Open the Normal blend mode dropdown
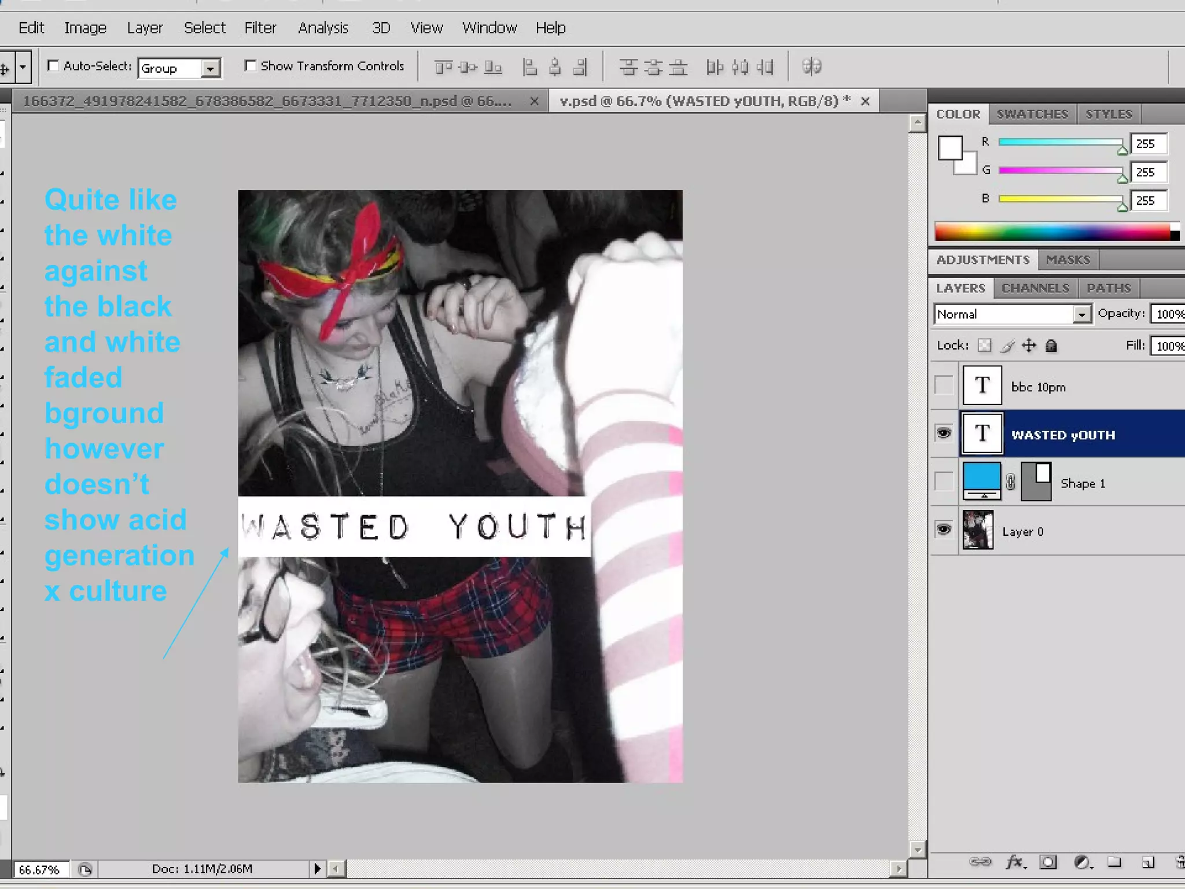 (1081, 314)
